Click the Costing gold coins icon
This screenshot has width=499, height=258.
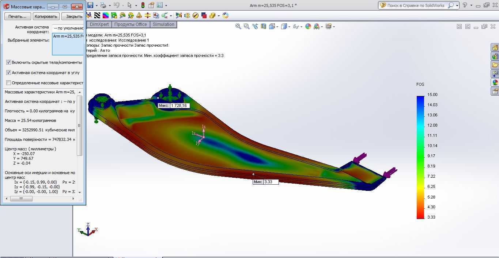(x=212, y=15)
